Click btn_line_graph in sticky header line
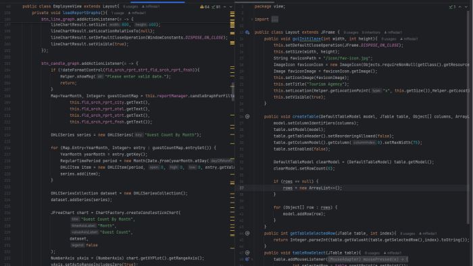Screen dimensions: 473x266 pos(58,20)
